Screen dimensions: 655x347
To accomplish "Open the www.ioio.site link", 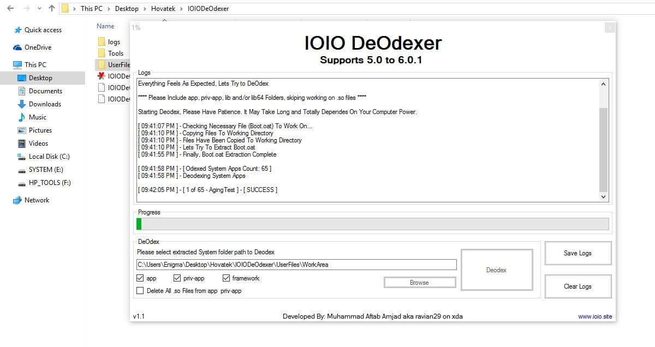I will 595,316.
